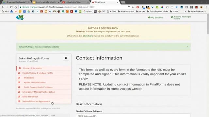Screen dimensions: 209x117
Task: Open the Medications form
Action: pyautogui.click(x=44, y=78)
